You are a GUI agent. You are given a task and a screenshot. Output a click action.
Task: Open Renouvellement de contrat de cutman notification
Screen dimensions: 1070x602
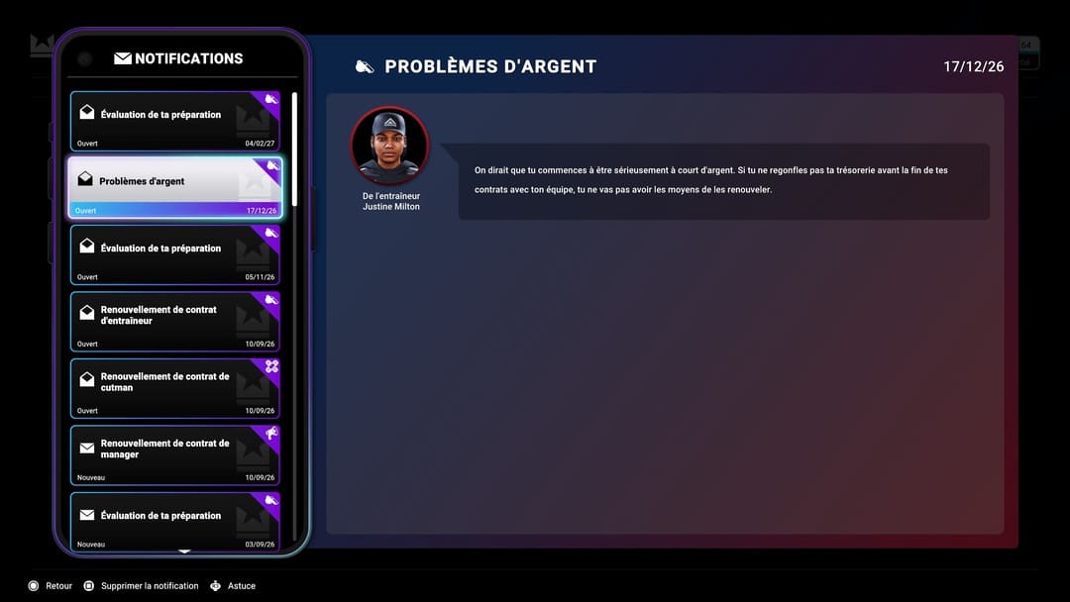point(174,388)
